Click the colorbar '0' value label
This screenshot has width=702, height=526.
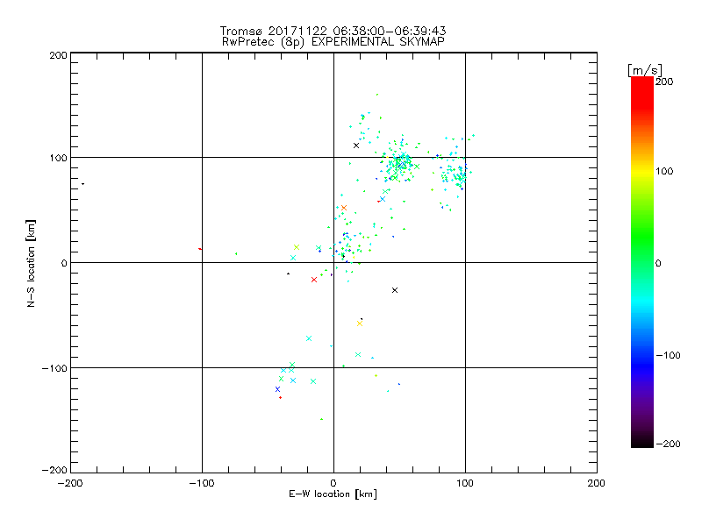[658, 263]
